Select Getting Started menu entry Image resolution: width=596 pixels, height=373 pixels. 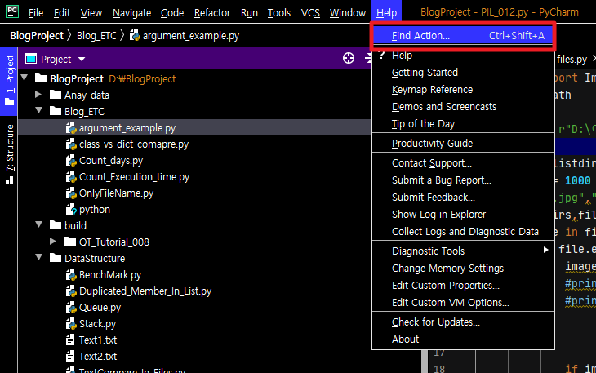pyautogui.click(x=464, y=72)
